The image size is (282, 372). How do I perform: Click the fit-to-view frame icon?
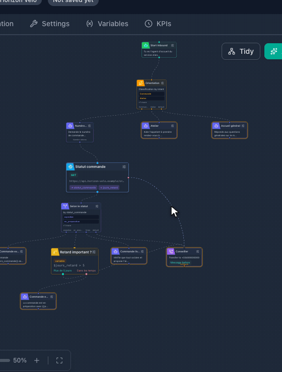59,360
